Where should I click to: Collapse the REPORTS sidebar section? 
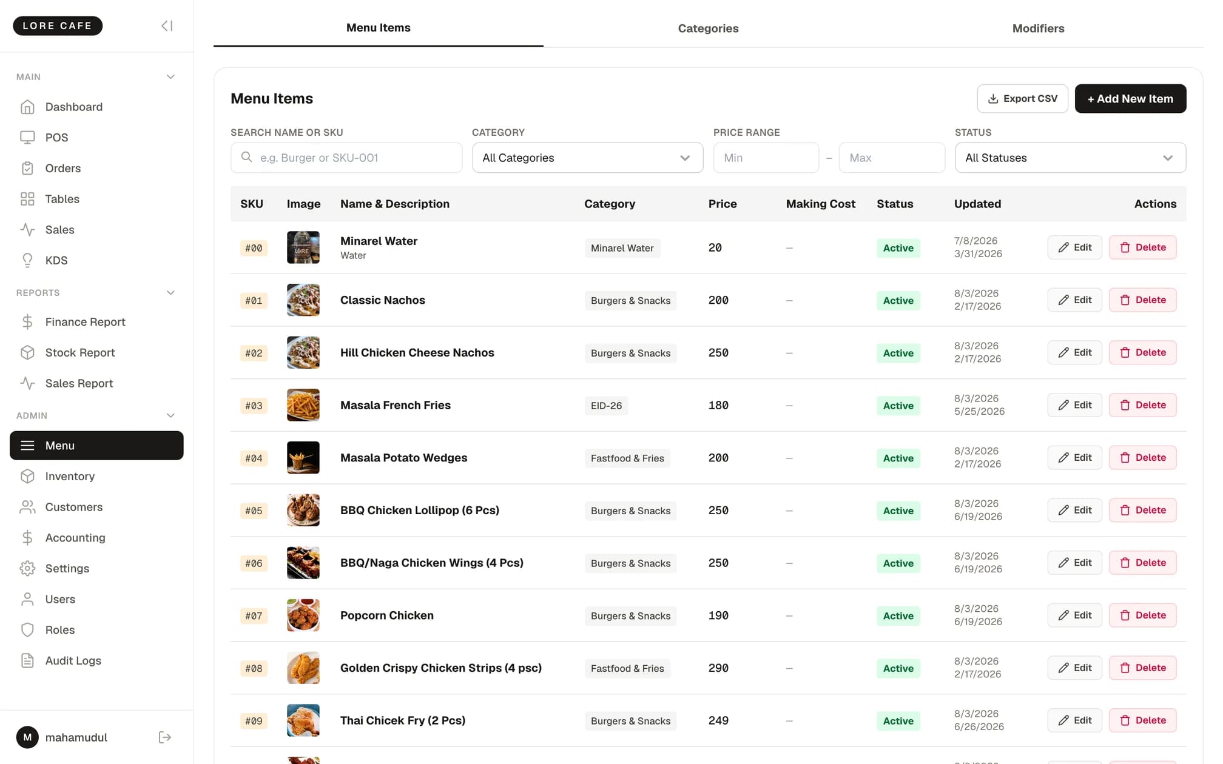click(x=170, y=293)
